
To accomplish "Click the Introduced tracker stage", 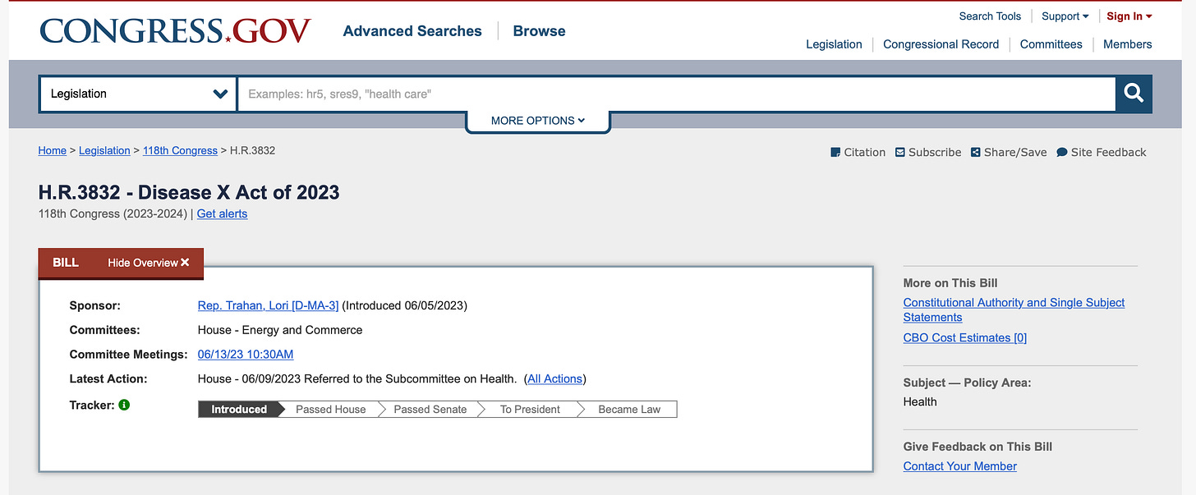I will [x=239, y=409].
